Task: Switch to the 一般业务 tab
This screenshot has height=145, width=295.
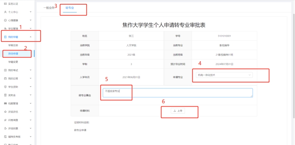Action: pos(49,7)
